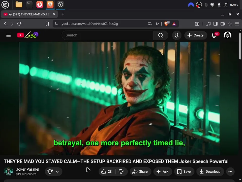242x182 pixels.
Task: Click the YouTube Search field
Action: click(x=107, y=35)
